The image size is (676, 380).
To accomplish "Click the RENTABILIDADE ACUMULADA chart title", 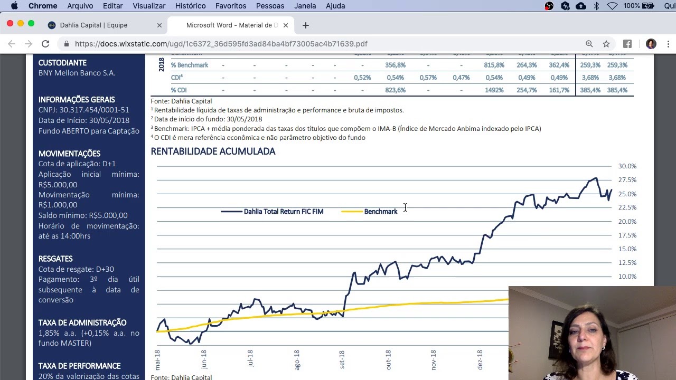I will click(x=213, y=151).
